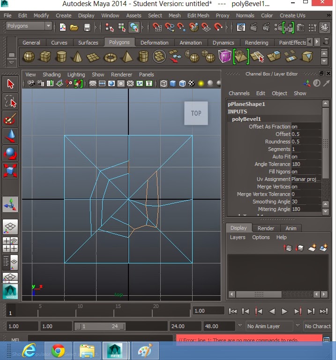Image resolution: width=336 pixels, height=360 pixels.
Task: Create a polygon plane from the shelf
Action: (93, 57)
